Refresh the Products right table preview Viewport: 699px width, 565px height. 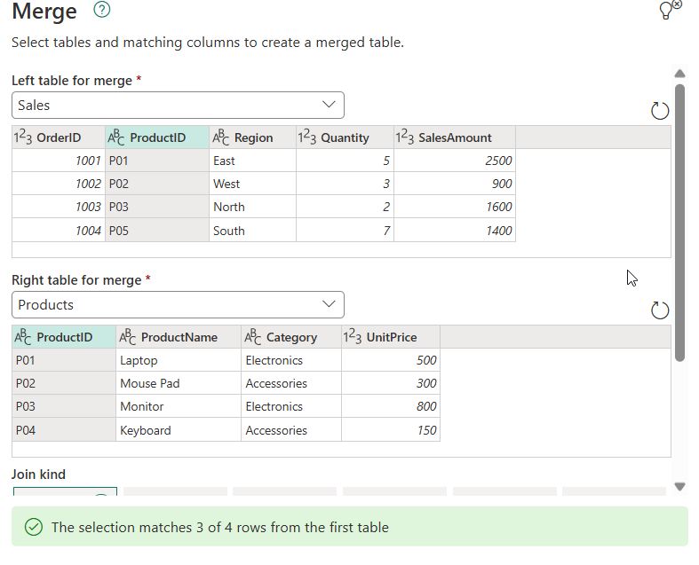point(660,310)
